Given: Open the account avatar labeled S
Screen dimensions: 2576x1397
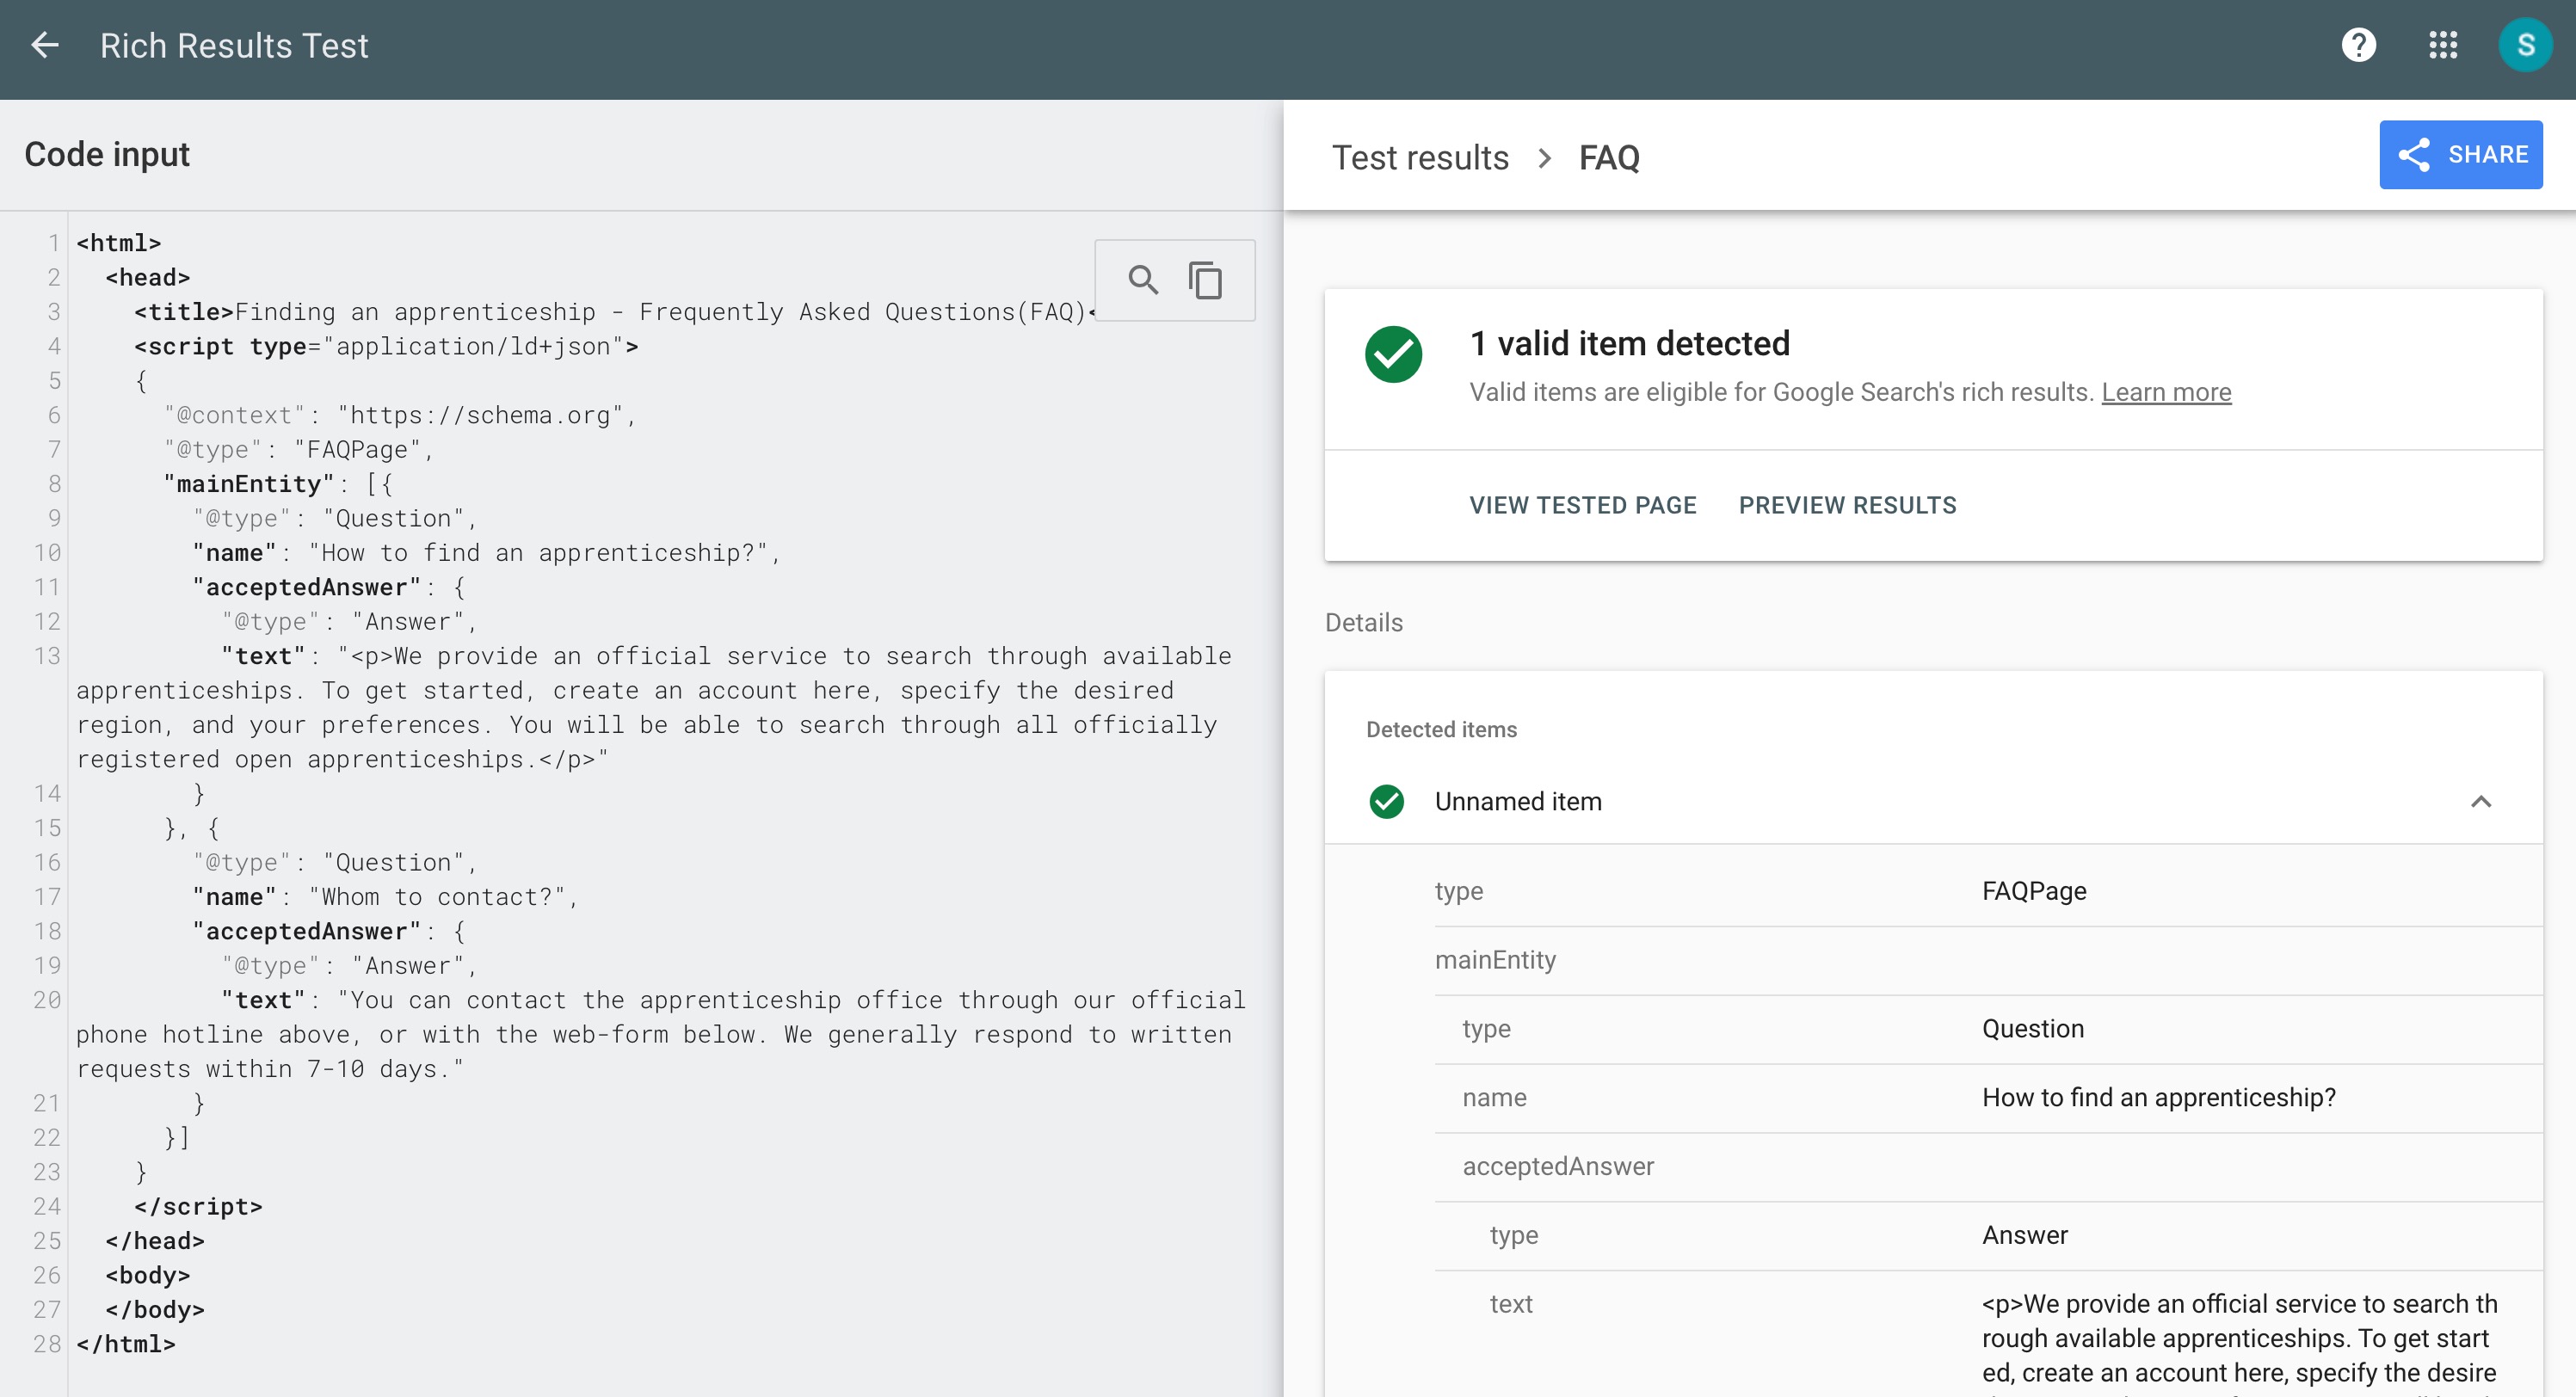Looking at the screenshot, I should (2525, 45).
